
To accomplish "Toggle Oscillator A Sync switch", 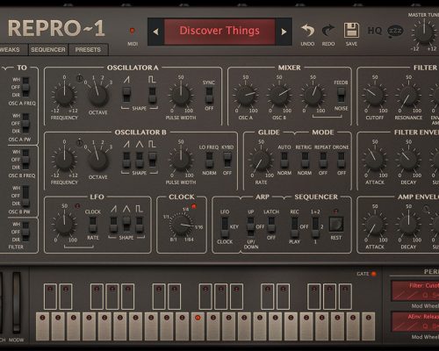I will click(209, 96).
